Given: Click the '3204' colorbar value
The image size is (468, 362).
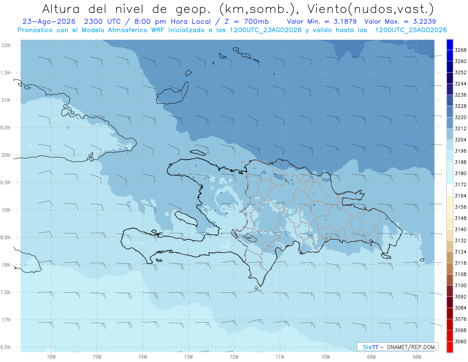Looking at the screenshot, I should point(461,140).
